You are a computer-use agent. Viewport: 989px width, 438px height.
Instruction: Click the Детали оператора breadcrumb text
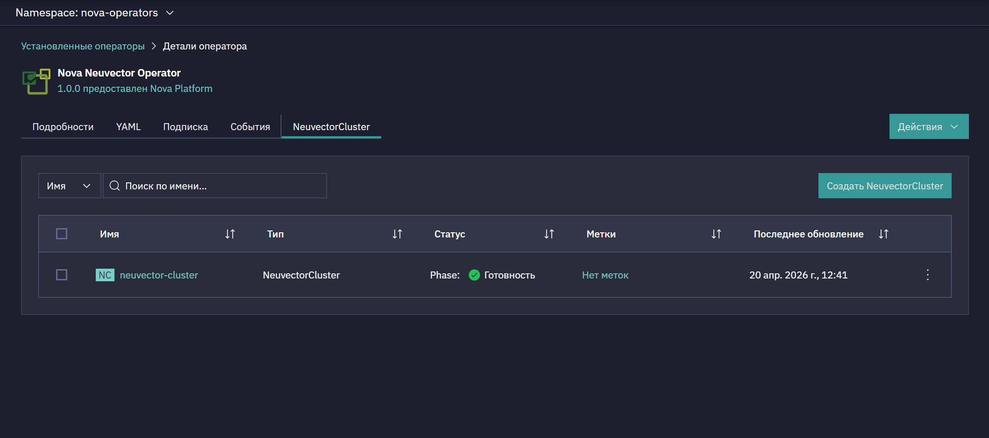[x=205, y=46]
